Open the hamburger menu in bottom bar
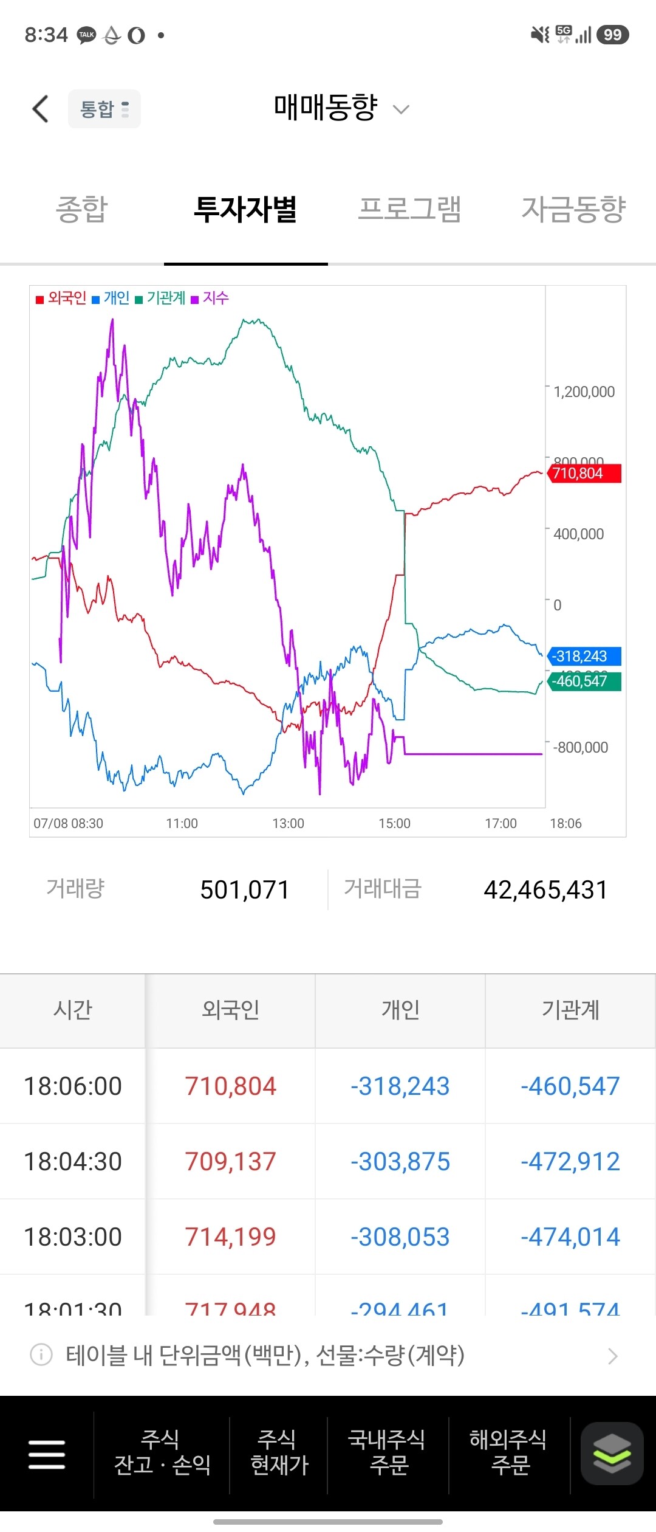Image resolution: width=656 pixels, height=1532 pixels. pyautogui.click(x=47, y=1454)
